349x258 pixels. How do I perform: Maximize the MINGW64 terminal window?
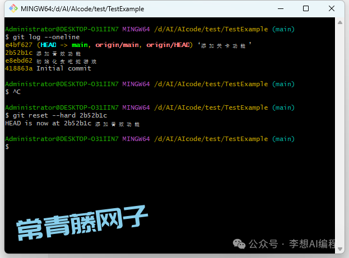[306, 9]
